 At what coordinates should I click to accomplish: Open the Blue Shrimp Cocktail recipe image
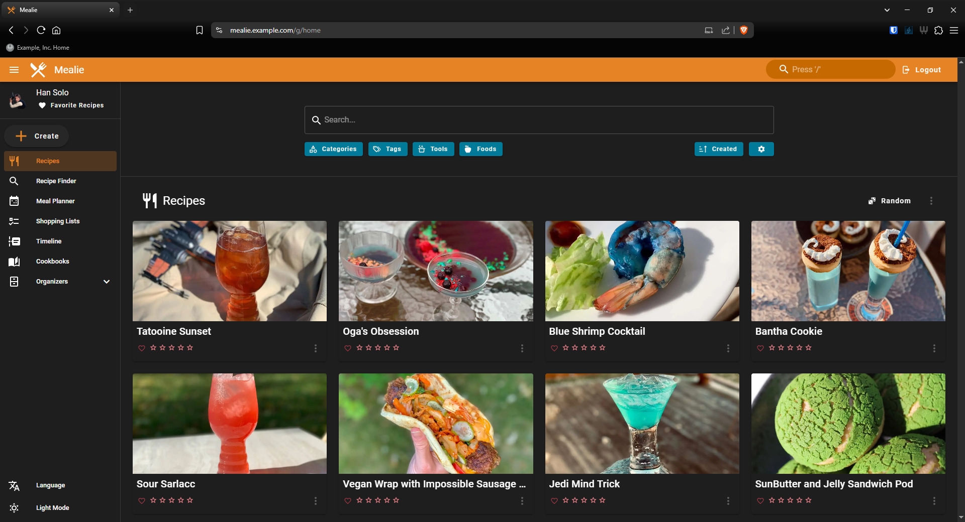click(x=642, y=271)
